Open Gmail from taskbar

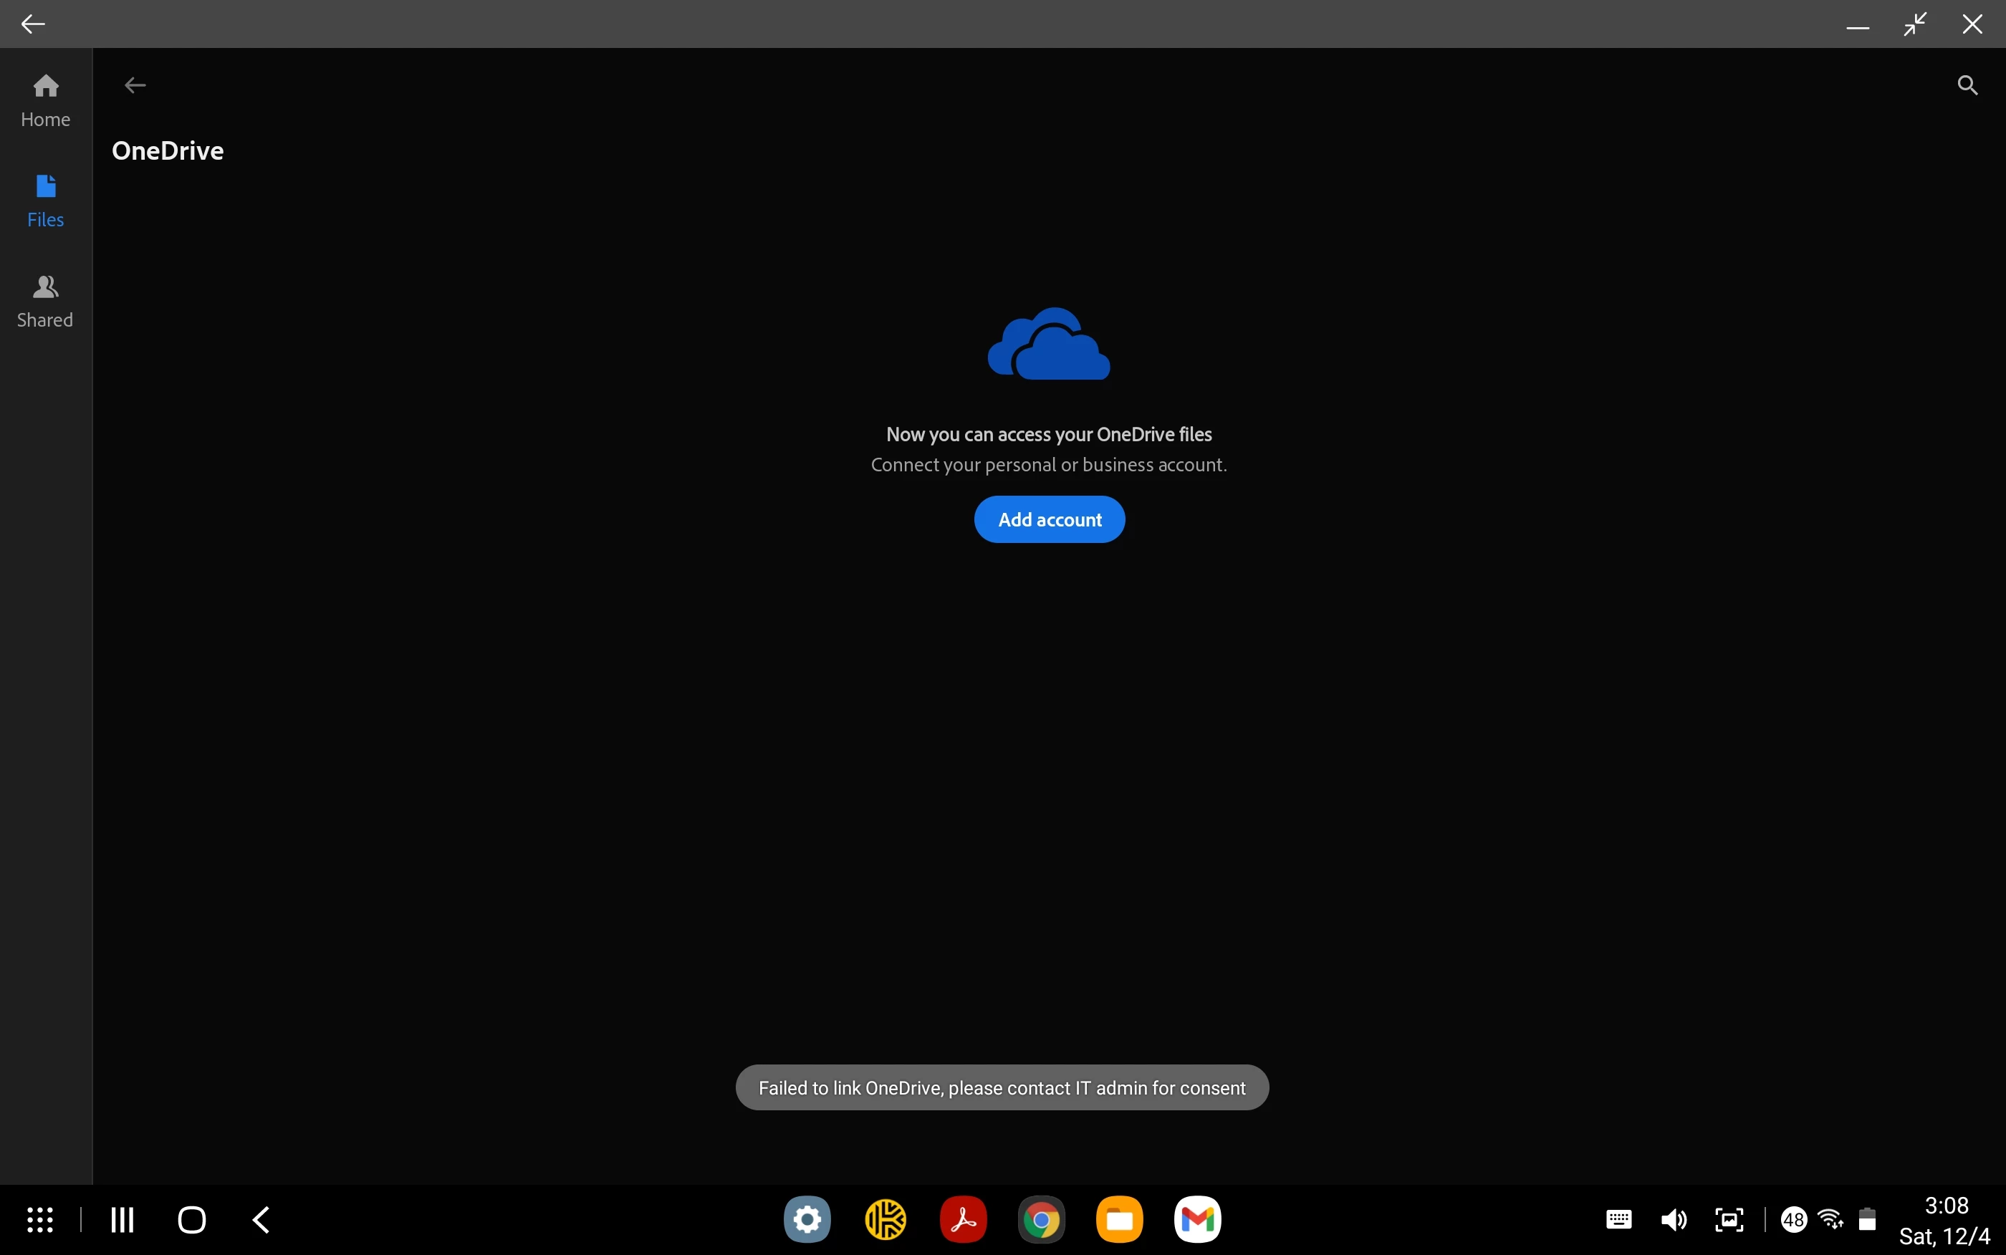(1197, 1219)
